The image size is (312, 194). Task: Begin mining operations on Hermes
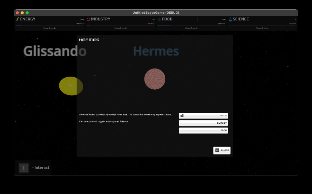[203, 130]
